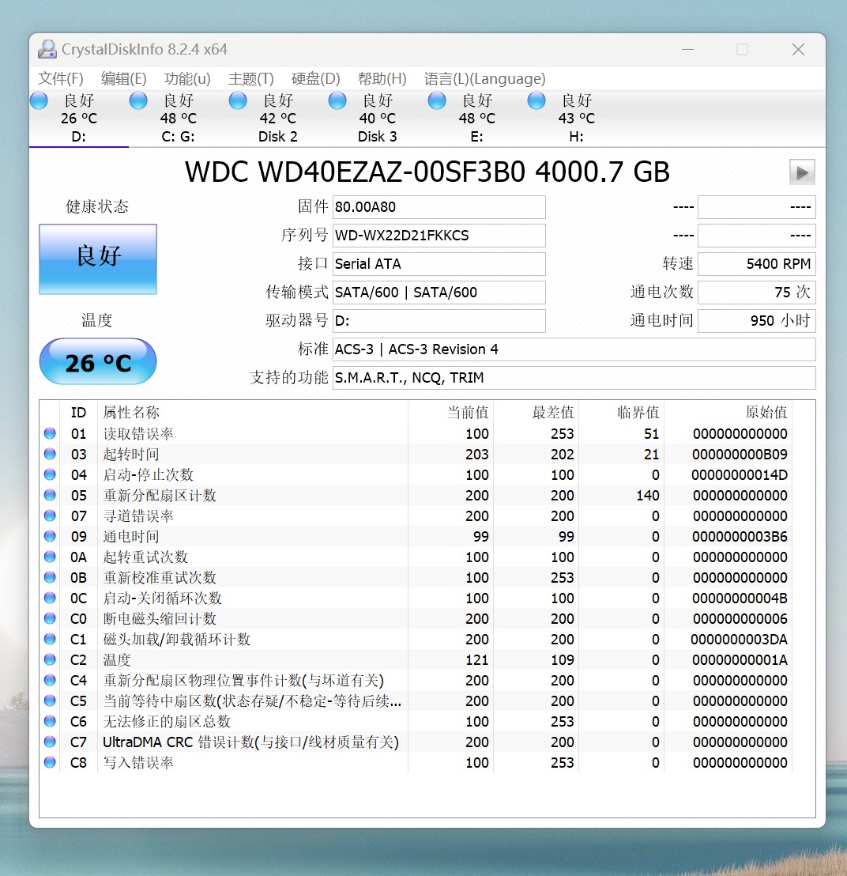
Task: Open the 编辑(E) menu
Action: [123, 79]
